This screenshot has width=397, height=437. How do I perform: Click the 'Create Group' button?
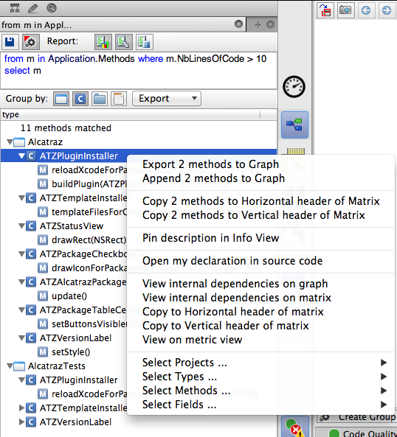click(x=357, y=417)
